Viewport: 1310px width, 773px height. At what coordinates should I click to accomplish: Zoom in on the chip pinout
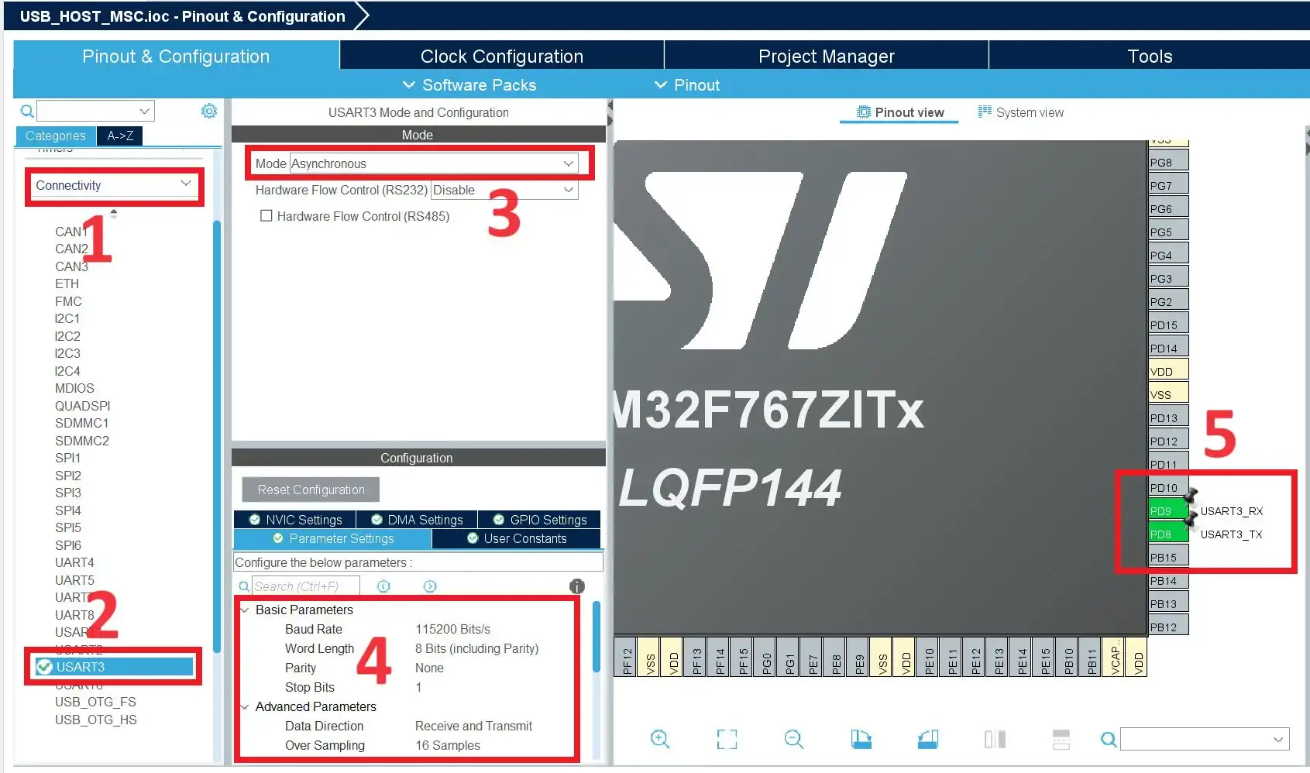coord(660,739)
